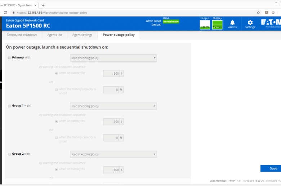This screenshot has height=186, width=281.
Task: Click the browser extension icon beside star
Action: point(267,13)
